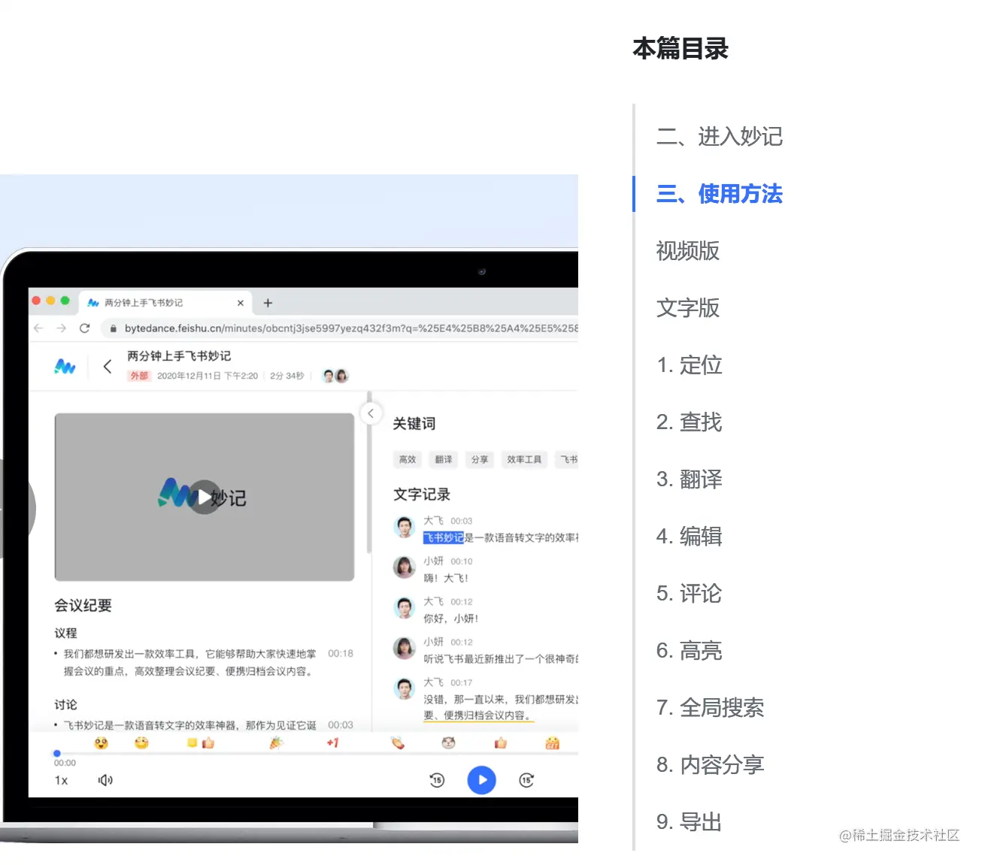This screenshot has height=865, width=982.
Task: Jump to 文字版 section
Action: point(688,307)
